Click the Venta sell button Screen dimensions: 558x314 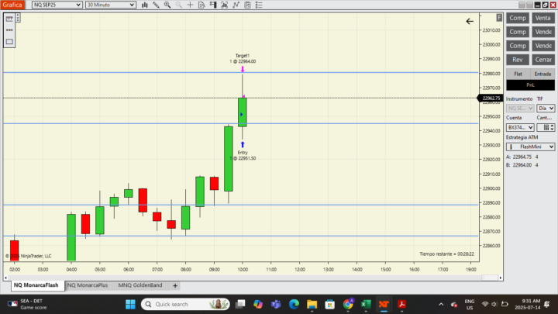click(543, 18)
